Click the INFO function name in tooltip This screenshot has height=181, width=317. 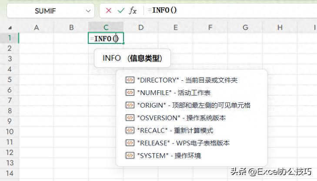coord(112,58)
